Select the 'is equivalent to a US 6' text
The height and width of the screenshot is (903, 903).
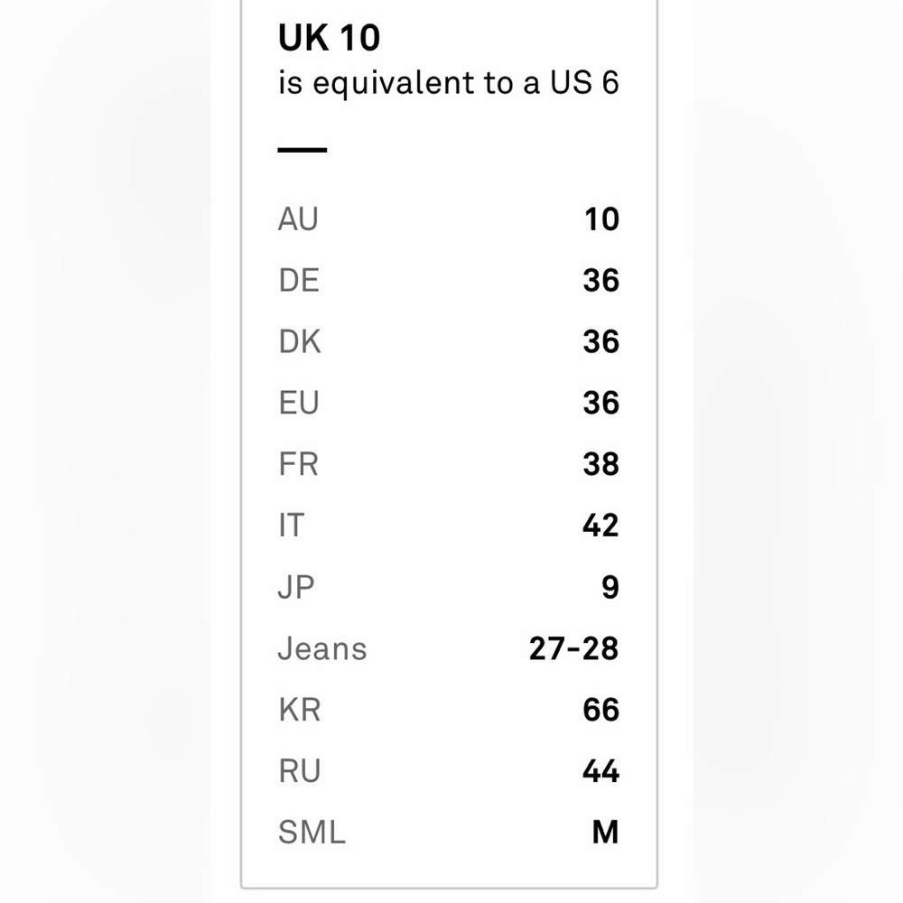tap(449, 83)
